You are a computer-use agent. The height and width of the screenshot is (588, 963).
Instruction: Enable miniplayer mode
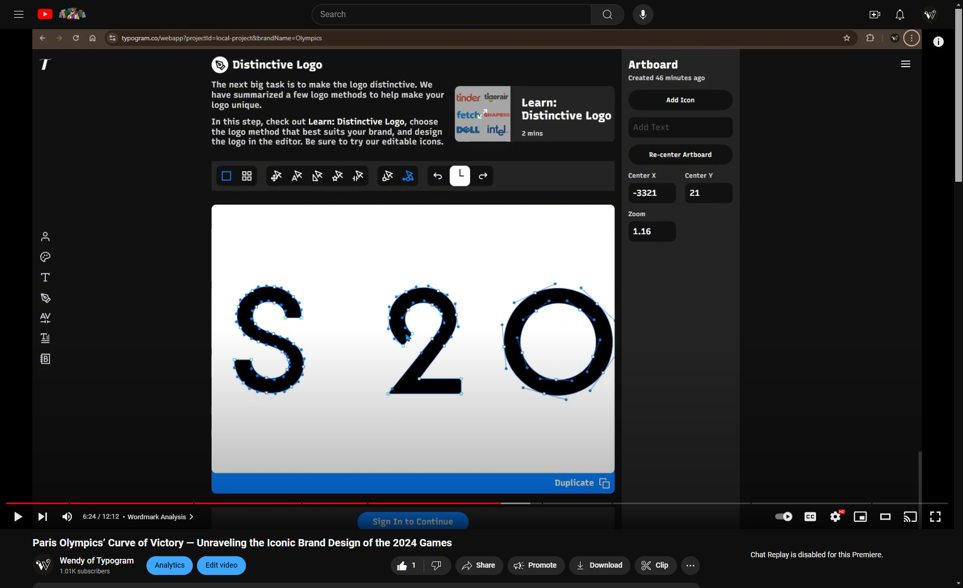[x=860, y=517]
